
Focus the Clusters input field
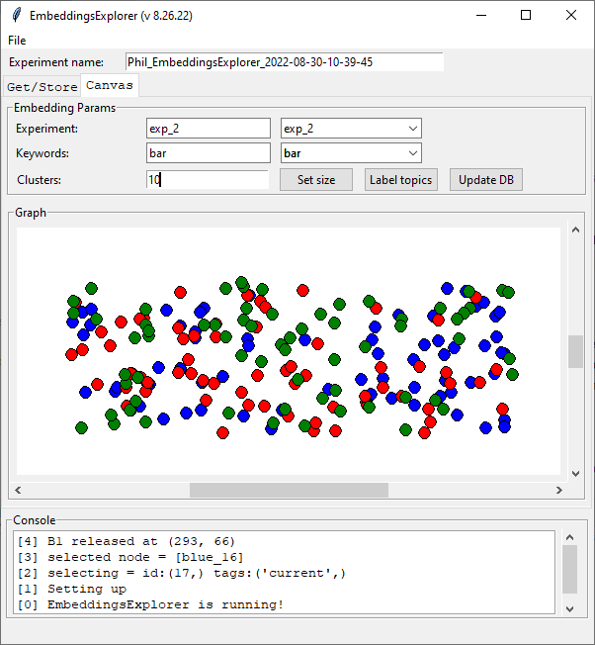[208, 179]
